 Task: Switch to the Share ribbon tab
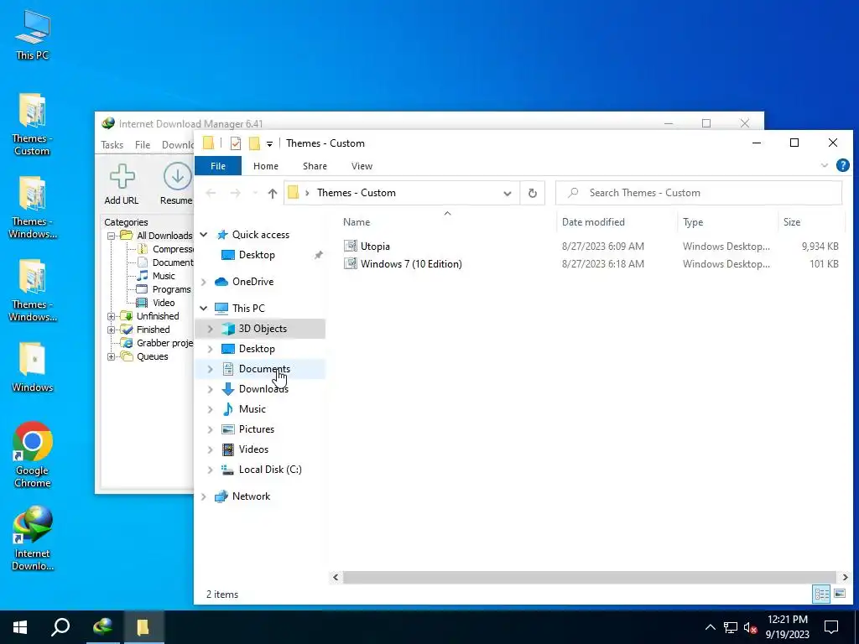tap(315, 166)
